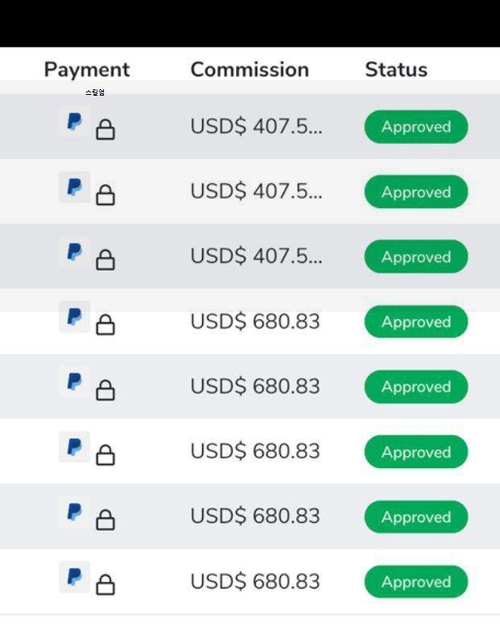Click the lock icon in the second row
This screenshot has width=500, height=624.
click(x=105, y=195)
